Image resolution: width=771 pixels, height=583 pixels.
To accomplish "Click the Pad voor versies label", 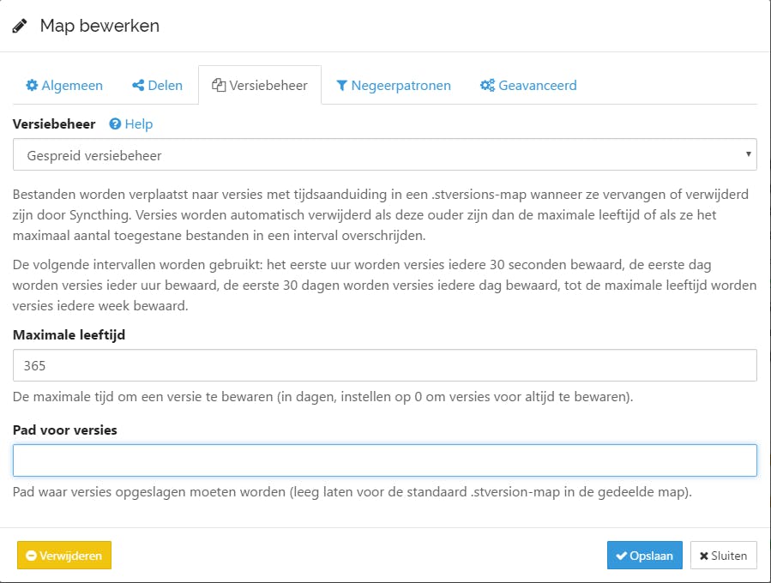I will click(x=65, y=430).
